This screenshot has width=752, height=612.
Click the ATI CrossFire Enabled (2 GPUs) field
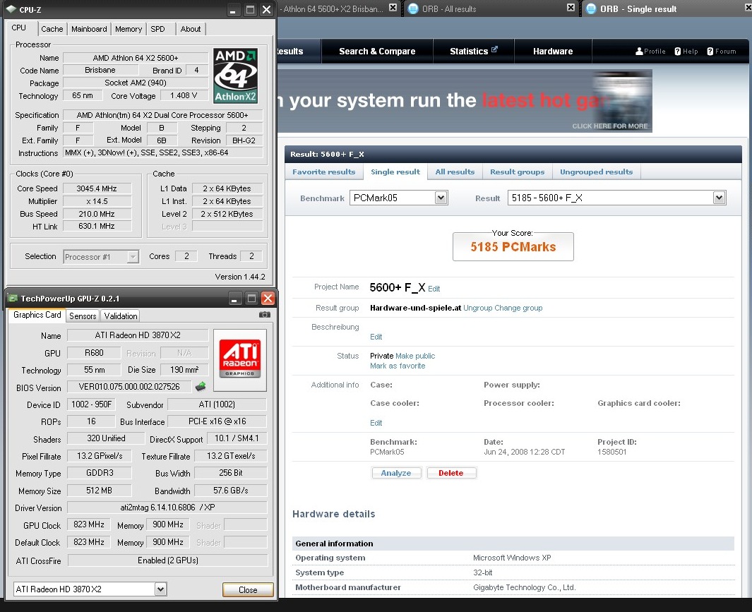[x=167, y=560]
